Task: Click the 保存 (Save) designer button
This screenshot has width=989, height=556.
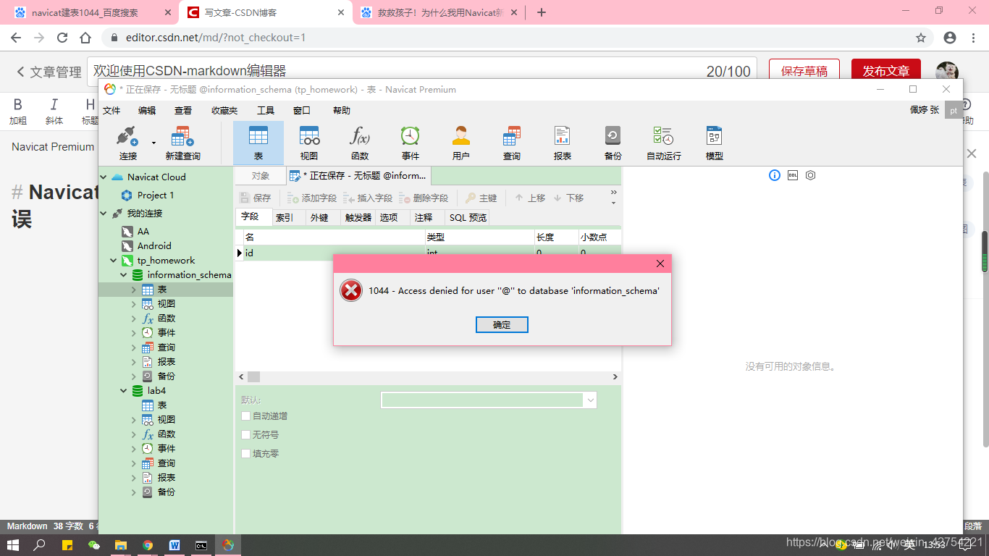Action: tap(256, 198)
